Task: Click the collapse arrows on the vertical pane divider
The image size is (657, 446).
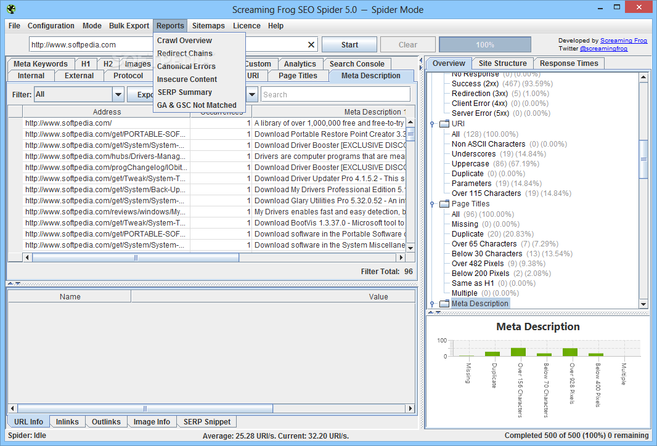Action: [x=421, y=64]
